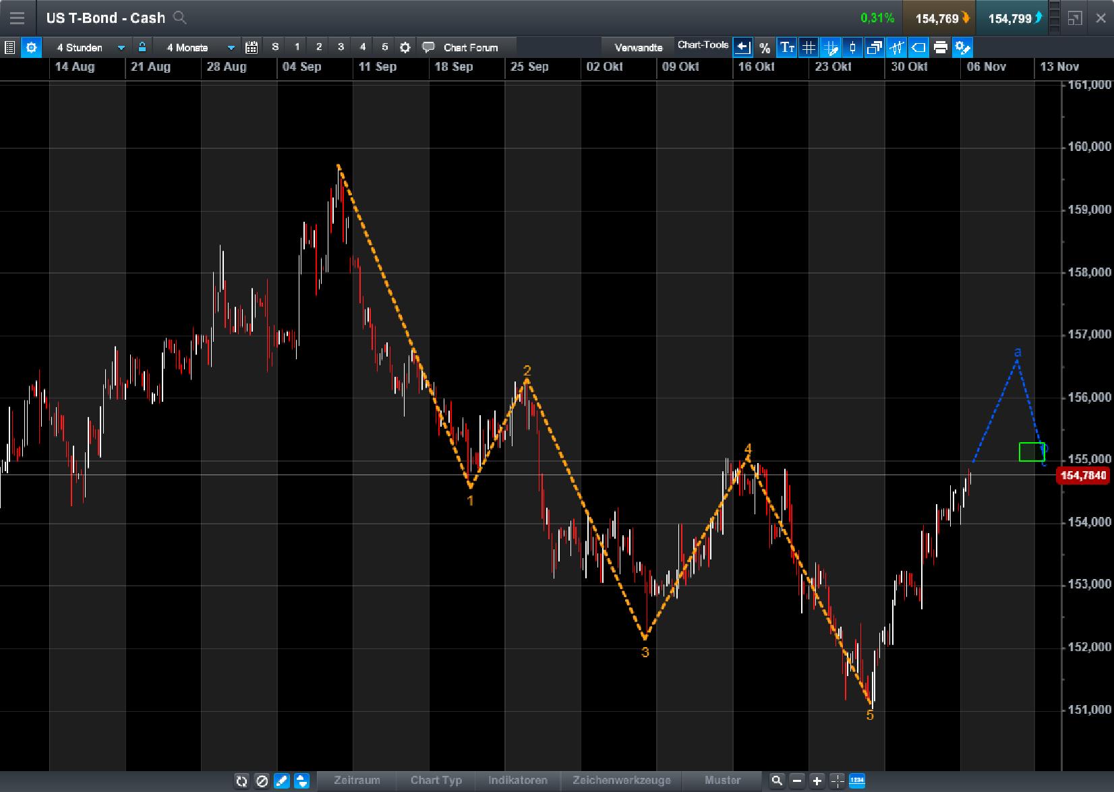Open the text annotation tool (Tt icon)
The height and width of the screenshot is (792, 1114).
786,47
